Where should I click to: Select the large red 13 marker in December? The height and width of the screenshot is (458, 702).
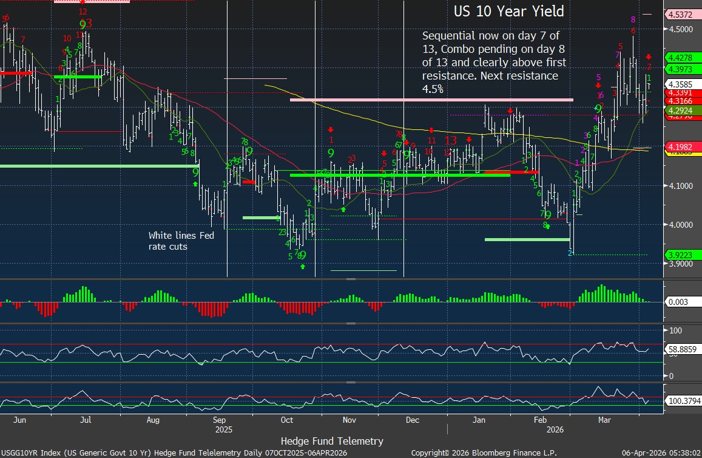[x=451, y=140]
